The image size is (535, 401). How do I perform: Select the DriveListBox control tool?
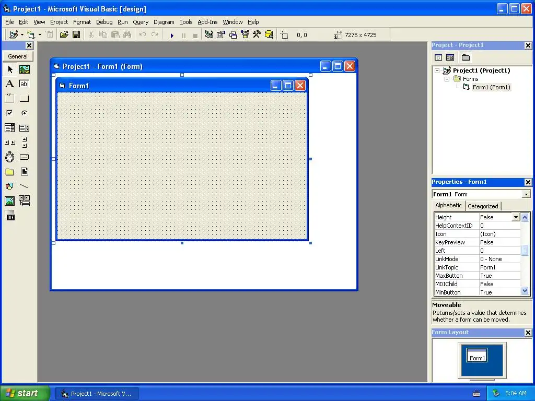coord(24,157)
